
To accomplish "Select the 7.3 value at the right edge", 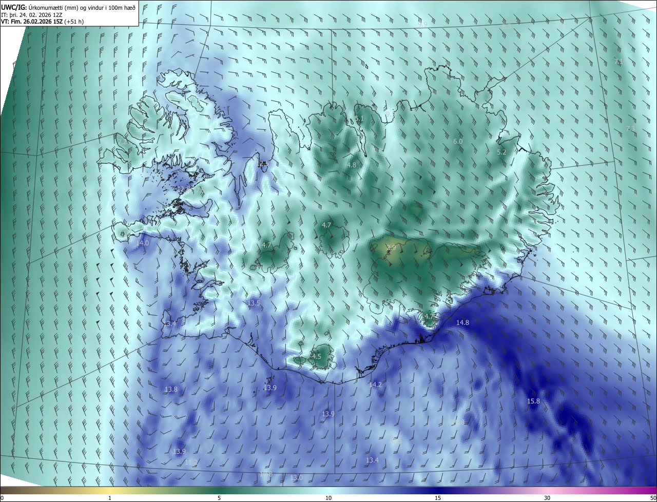I will (x=630, y=128).
